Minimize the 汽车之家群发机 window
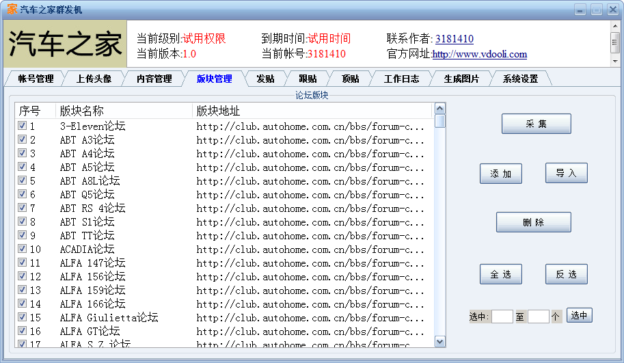 coord(580,10)
